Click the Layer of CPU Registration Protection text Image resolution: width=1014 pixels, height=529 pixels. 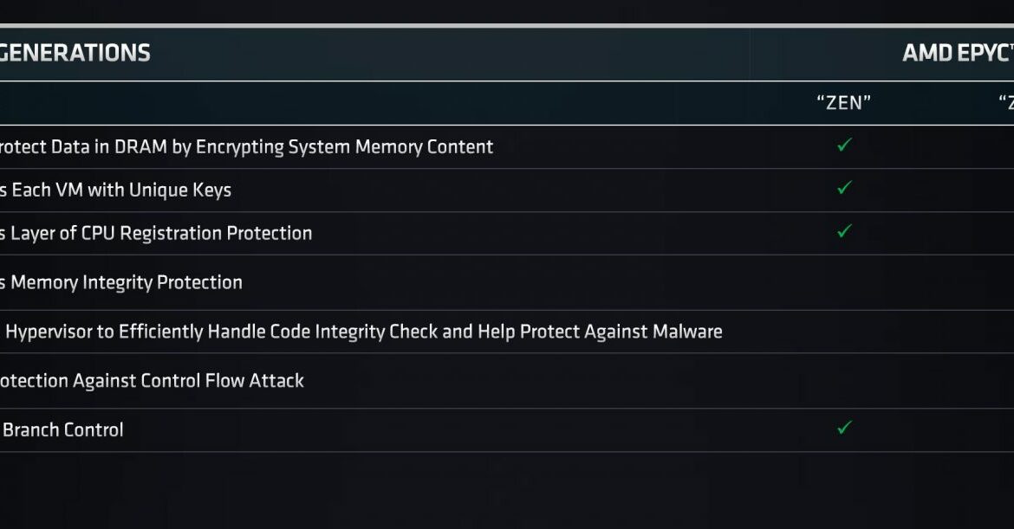pos(156,233)
